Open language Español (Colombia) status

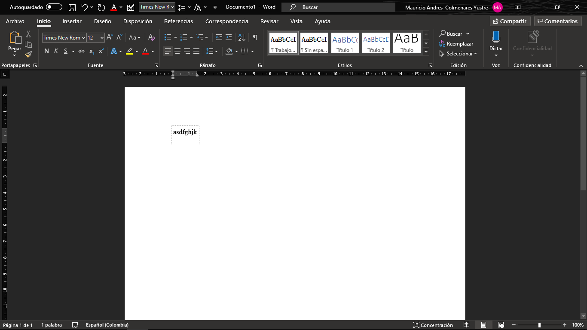[x=107, y=325]
